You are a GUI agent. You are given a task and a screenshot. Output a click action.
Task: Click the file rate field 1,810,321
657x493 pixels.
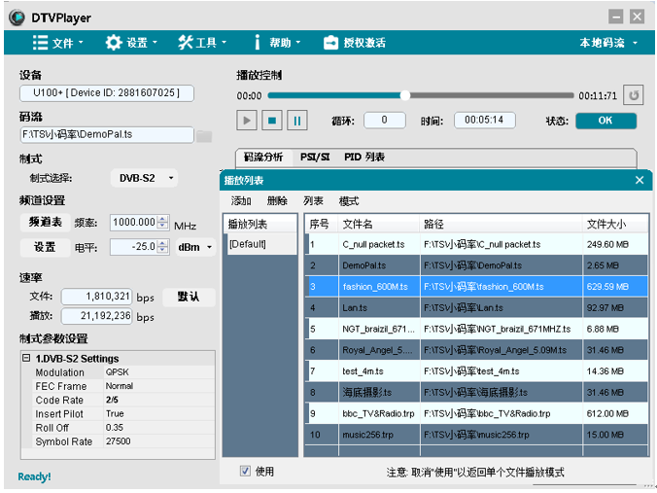click(x=97, y=297)
